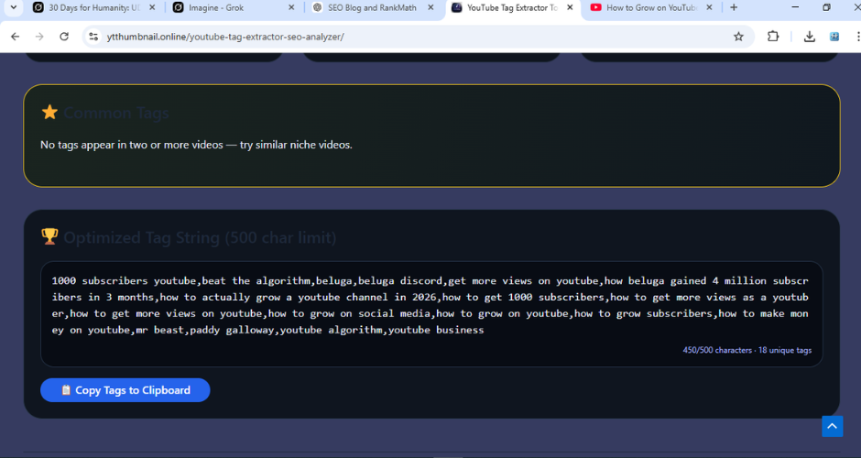The image size is (861, 458).
Task: Close the '30 Days for Humanity' tab
Action: coord(152,7)
